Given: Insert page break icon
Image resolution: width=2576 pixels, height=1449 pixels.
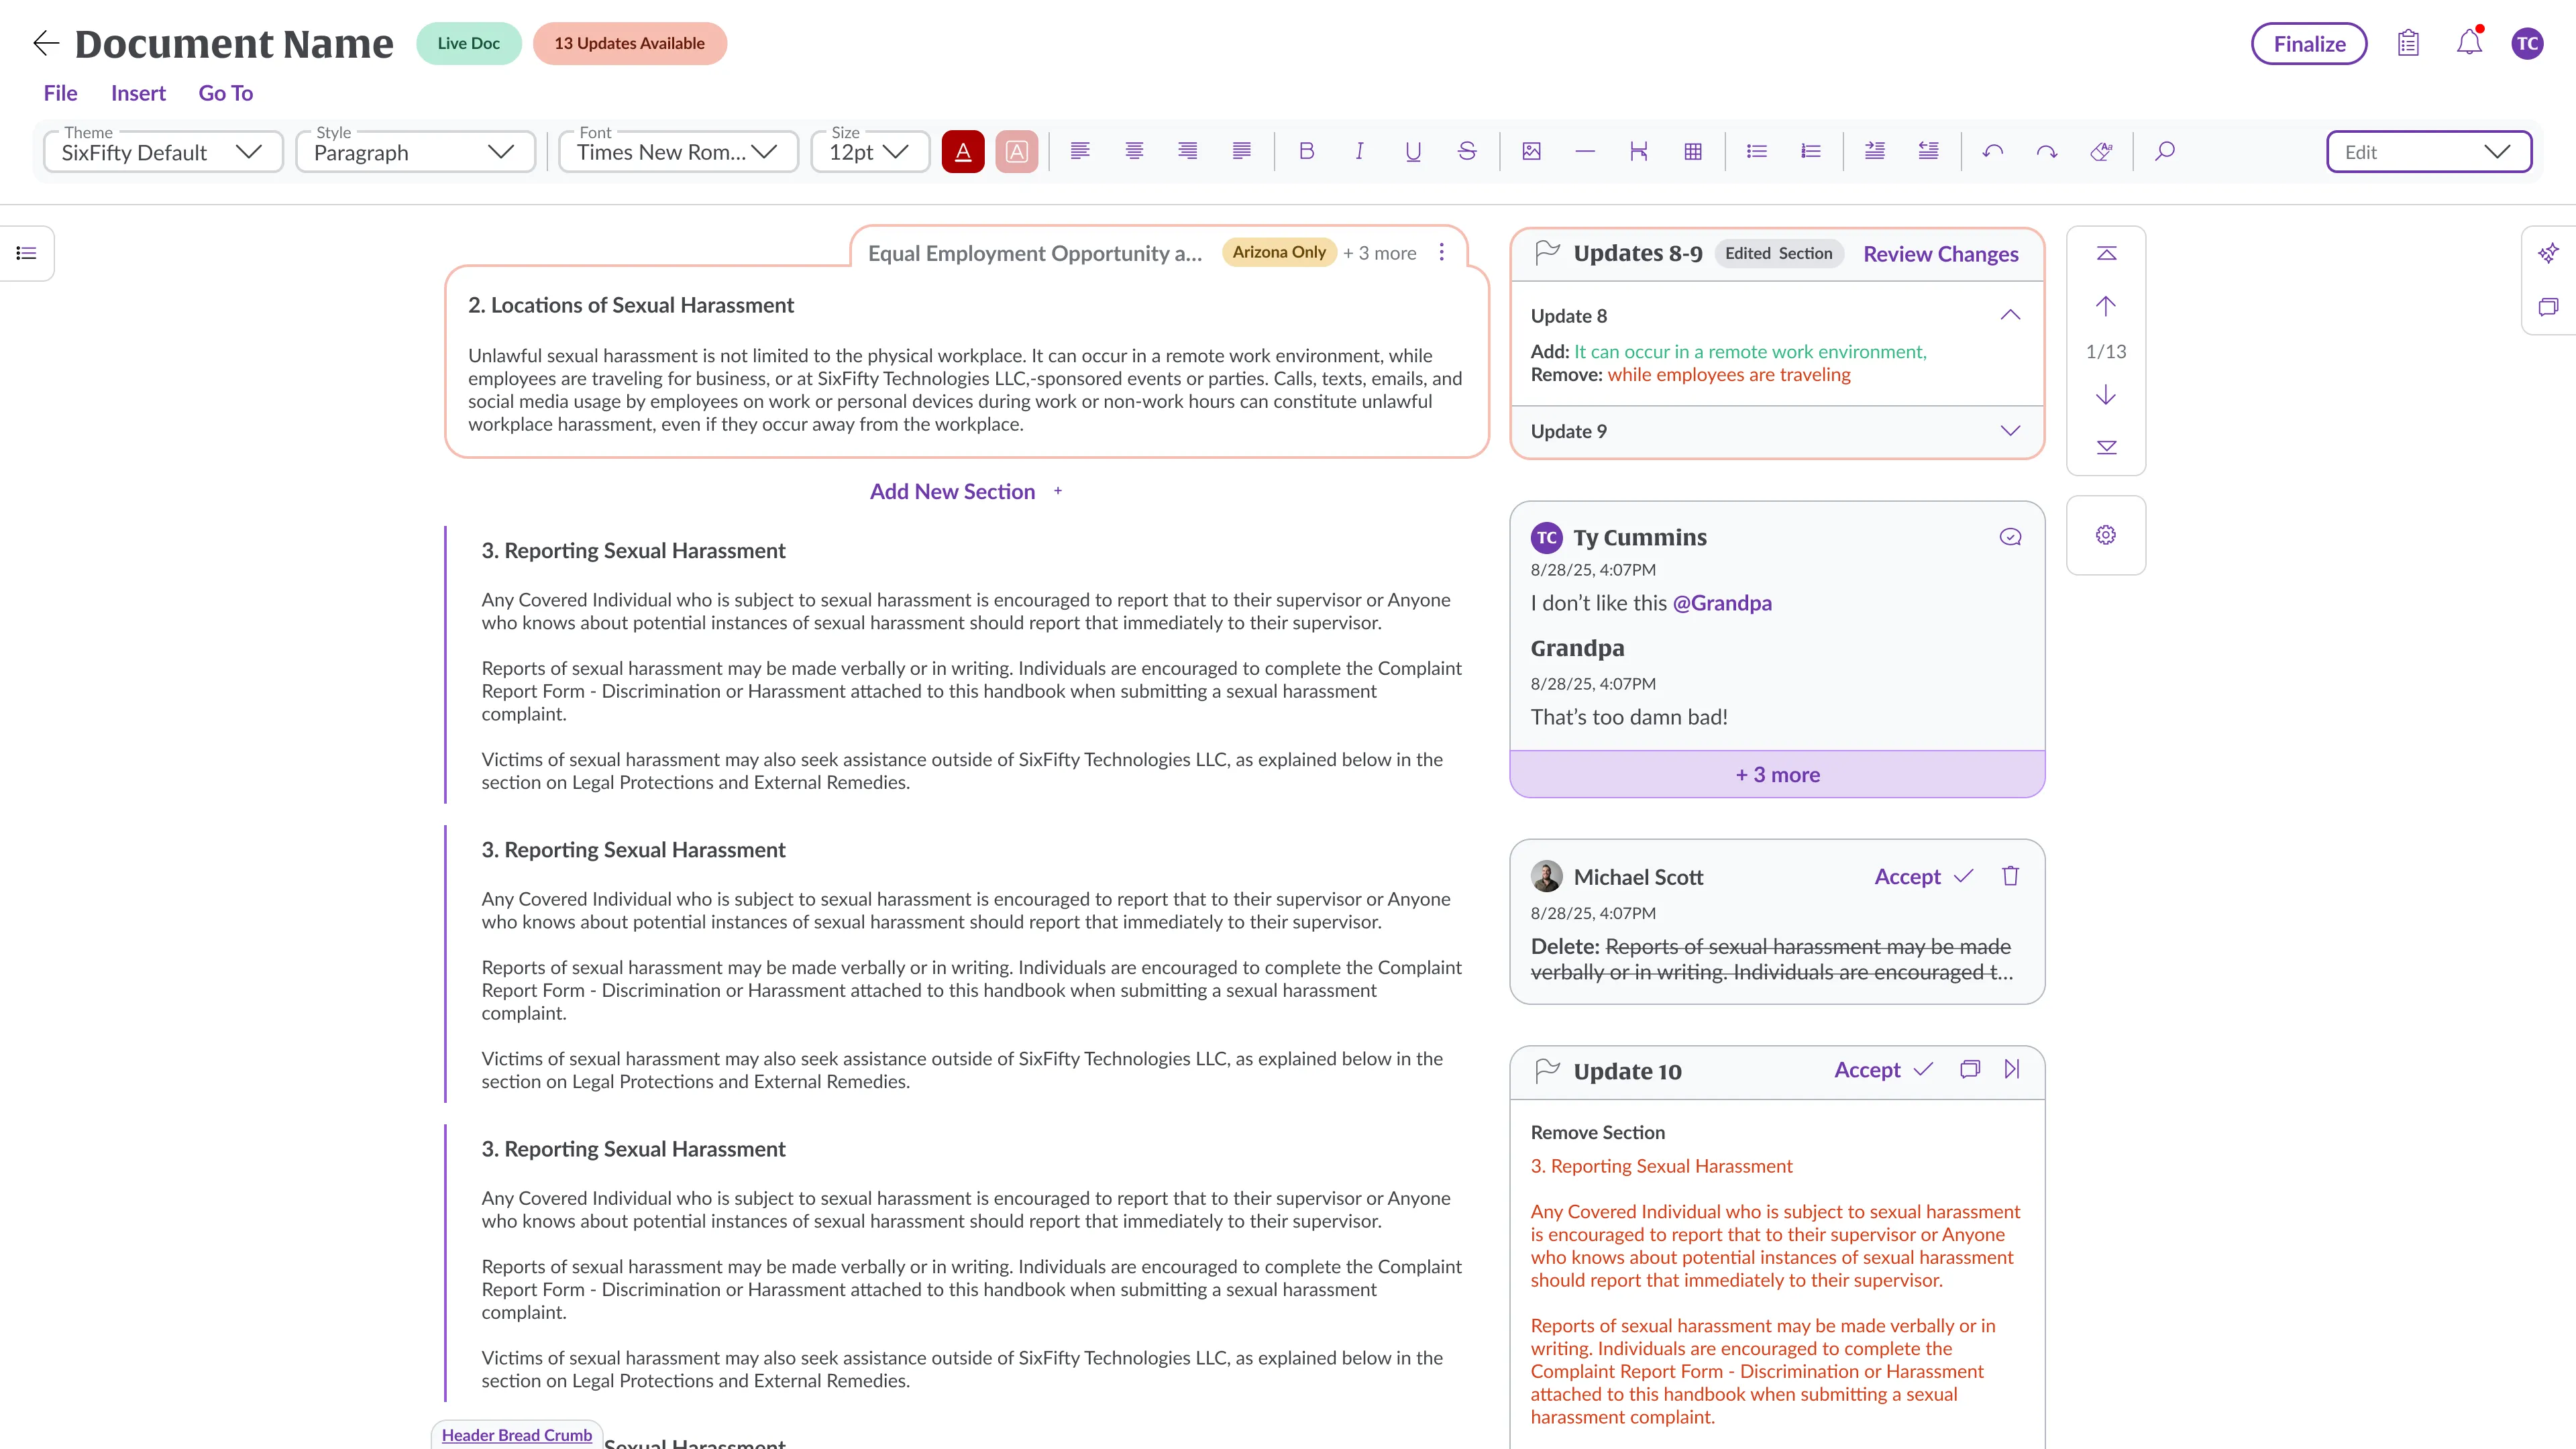Looking at the screenshot, I should 1639,151.
